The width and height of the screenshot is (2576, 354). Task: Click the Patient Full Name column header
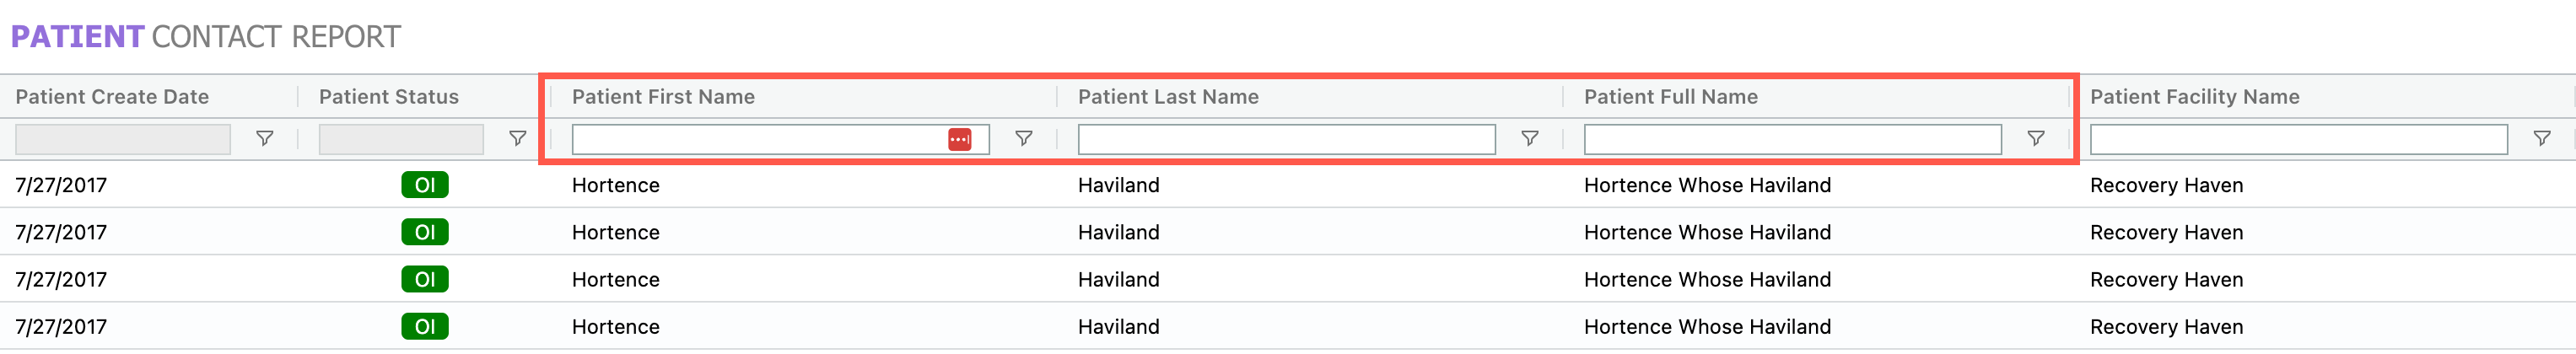[1670, 97]
